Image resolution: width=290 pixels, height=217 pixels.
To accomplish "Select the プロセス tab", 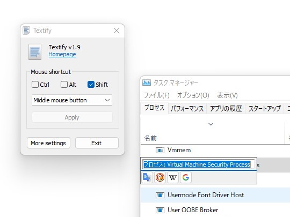I will 155,108.
